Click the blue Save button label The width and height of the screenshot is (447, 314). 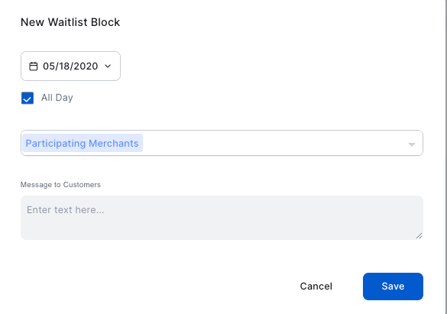[393, 286]
